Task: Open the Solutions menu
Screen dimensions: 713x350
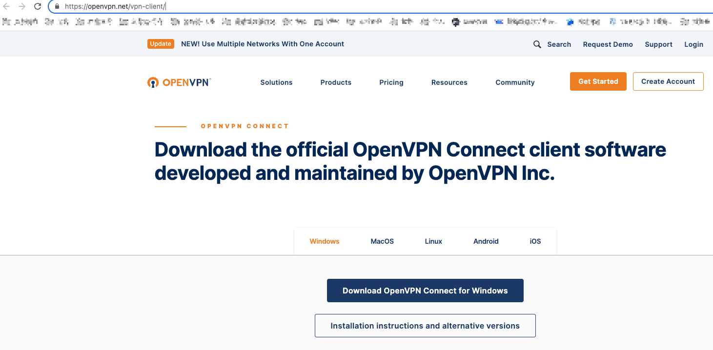Action: 276,82
